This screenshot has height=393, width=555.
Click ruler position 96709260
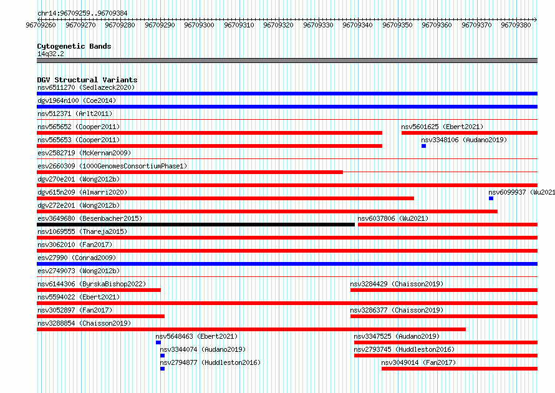click(41, 25)
